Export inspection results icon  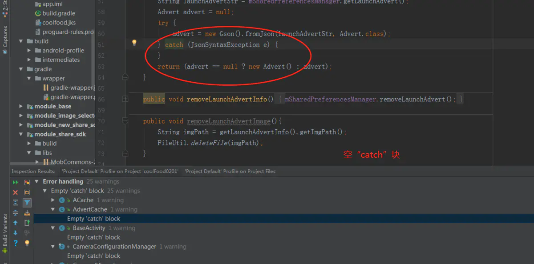27,223
